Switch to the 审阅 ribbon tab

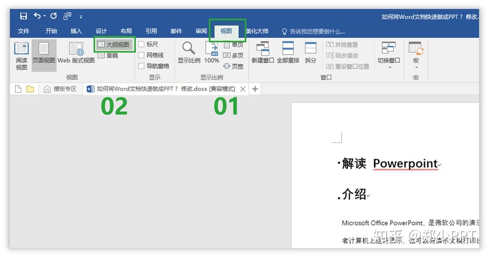(x=201, y=31)
